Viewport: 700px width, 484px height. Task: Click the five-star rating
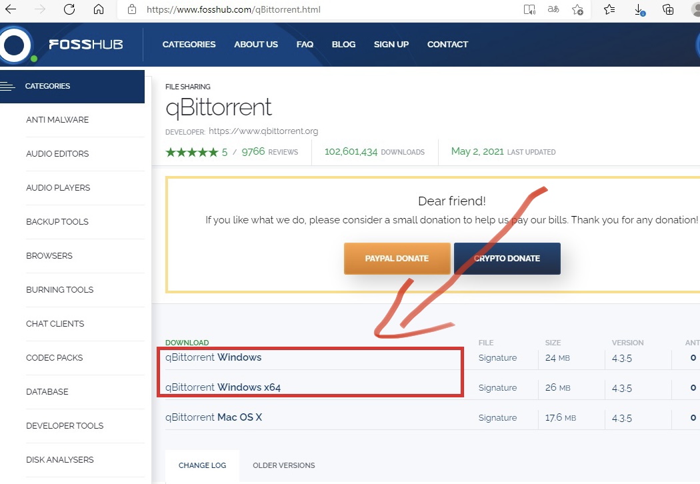(192, 152)
